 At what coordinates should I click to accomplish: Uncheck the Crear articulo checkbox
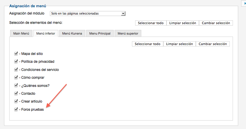tap(16, 101)
